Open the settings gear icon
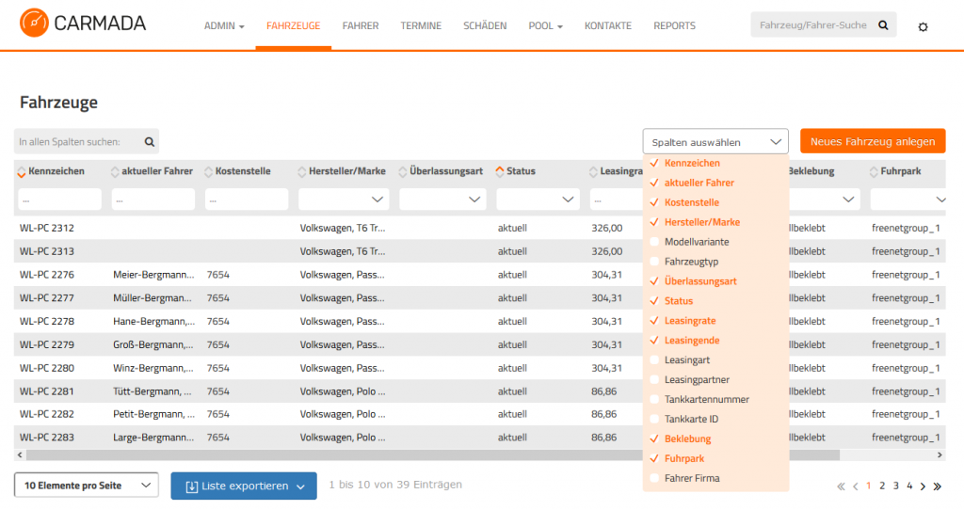964x510 pixels. (923, 26)
